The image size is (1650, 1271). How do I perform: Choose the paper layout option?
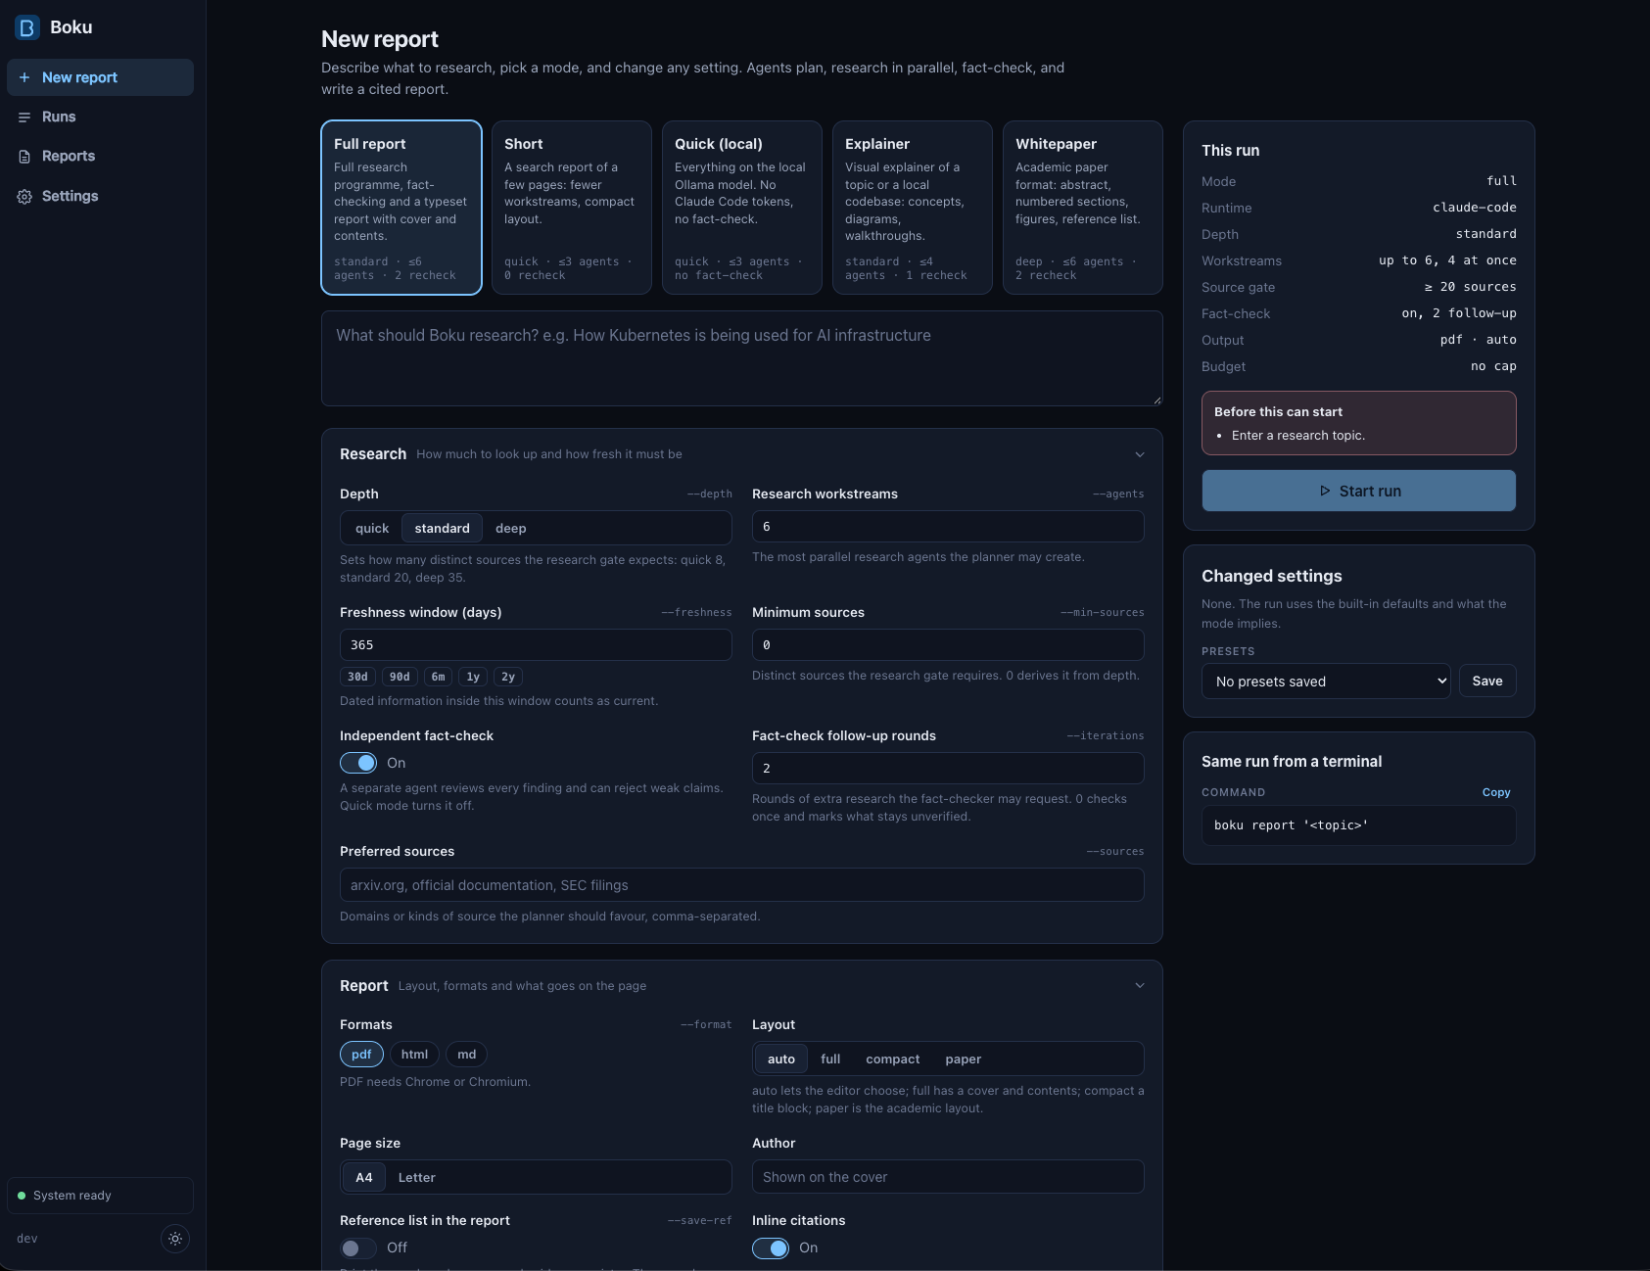pyautogui.click(x=964, y=1059)
